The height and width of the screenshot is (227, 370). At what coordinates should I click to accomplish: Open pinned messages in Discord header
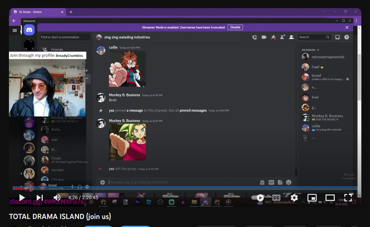click(273, 37)
